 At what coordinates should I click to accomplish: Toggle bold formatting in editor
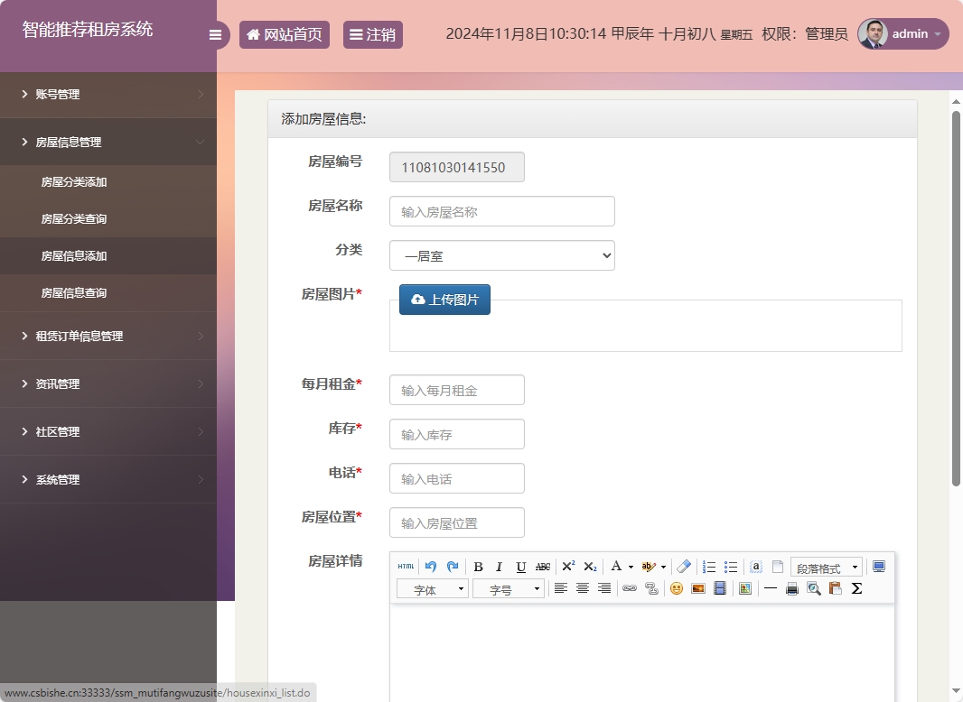pyautogui.click(x=478, y=567)
